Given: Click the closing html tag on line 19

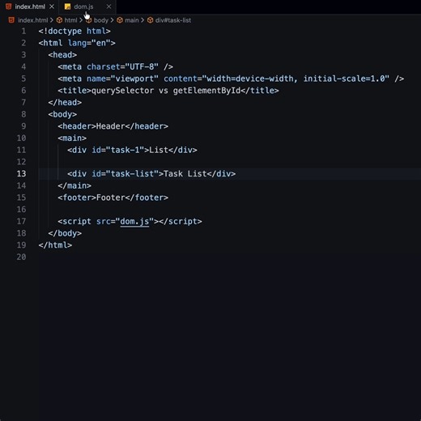Looking at the screenshot, I should click(55, 245).
